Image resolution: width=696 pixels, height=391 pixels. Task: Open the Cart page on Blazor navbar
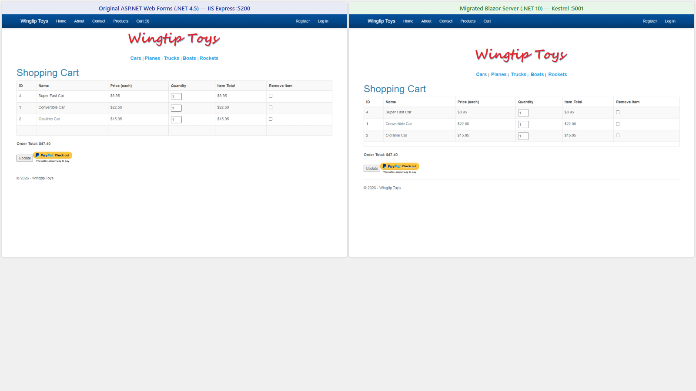pyautogui.click(x=487, y=21)
